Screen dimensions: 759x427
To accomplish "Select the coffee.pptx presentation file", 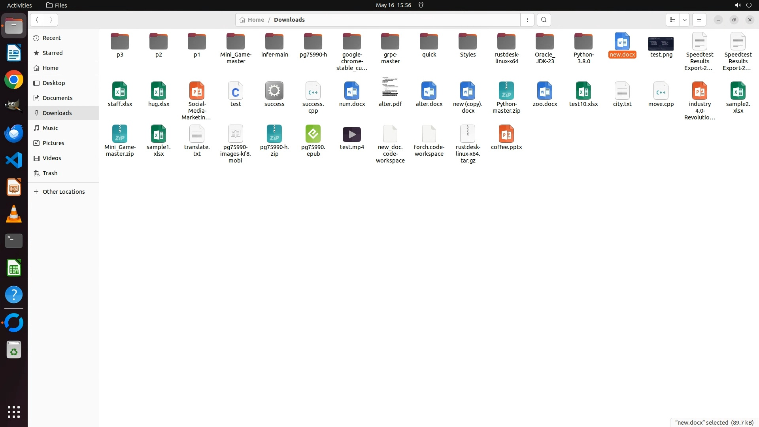I will pyautogui.click(x=506, y=135).
